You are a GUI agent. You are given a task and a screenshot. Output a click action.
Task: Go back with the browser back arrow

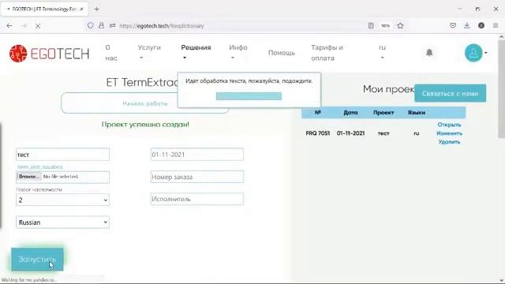(x=9, y=26)
